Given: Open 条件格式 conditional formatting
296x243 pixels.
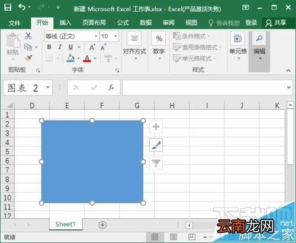Looking at the screenshot, I should 191,36.
